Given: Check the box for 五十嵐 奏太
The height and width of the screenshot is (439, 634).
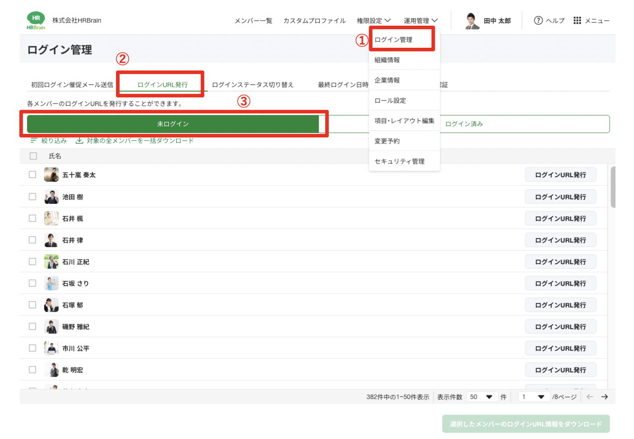Looking at the screenshot, I should coord(33,174).
